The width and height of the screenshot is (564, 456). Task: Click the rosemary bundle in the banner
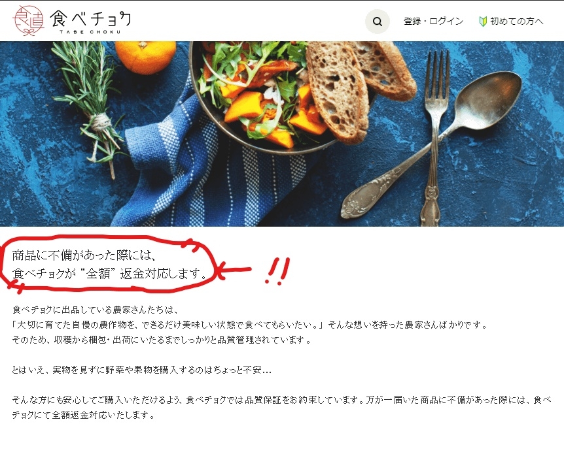coord(90,104)
